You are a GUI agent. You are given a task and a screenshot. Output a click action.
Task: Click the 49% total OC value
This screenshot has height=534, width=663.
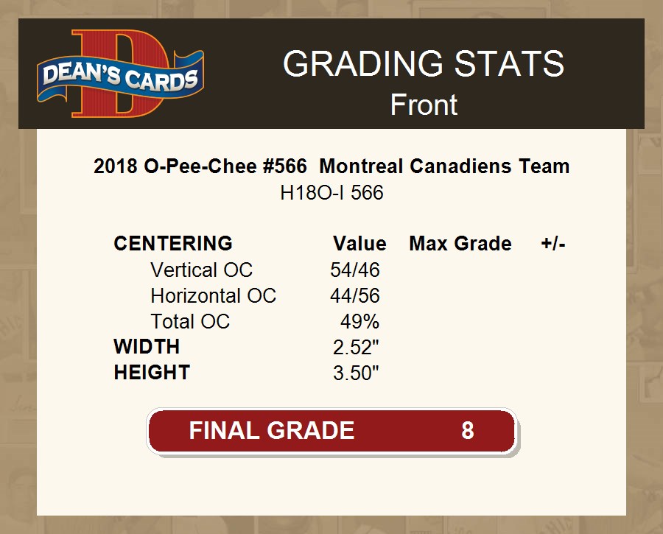pos(359,322)
